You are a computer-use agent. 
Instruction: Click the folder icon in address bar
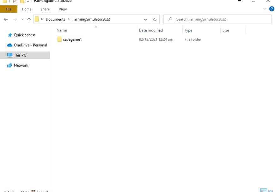pyautogui.click(x=37, y=19)
